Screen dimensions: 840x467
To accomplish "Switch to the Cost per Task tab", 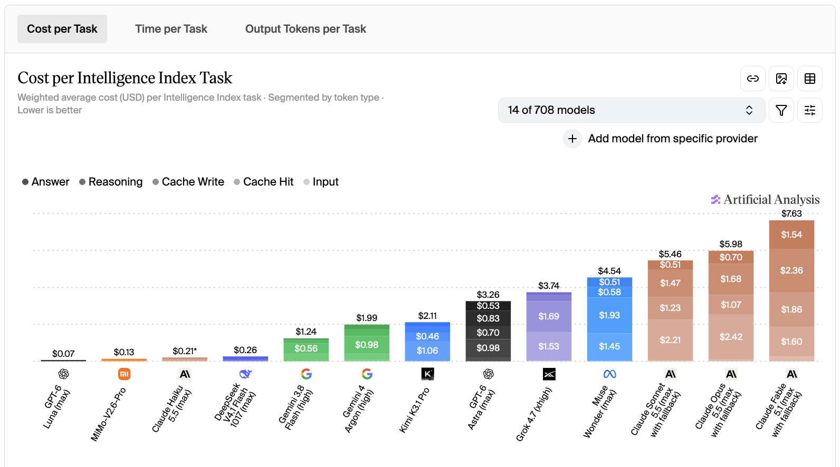I will point(62,29).
